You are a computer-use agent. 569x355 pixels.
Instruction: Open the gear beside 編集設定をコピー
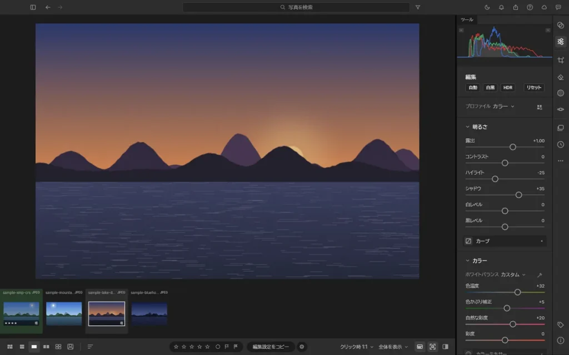point(302,347)
